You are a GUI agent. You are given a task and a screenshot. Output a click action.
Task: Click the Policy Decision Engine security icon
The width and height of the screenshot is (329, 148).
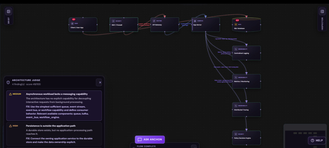236,134
